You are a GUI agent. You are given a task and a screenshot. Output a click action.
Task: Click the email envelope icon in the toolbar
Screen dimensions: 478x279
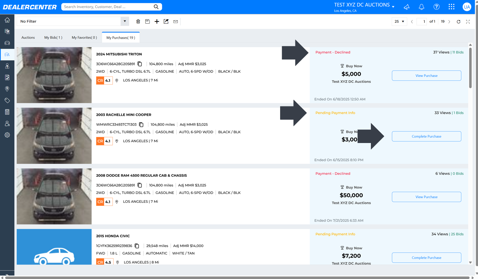point(176,21)
